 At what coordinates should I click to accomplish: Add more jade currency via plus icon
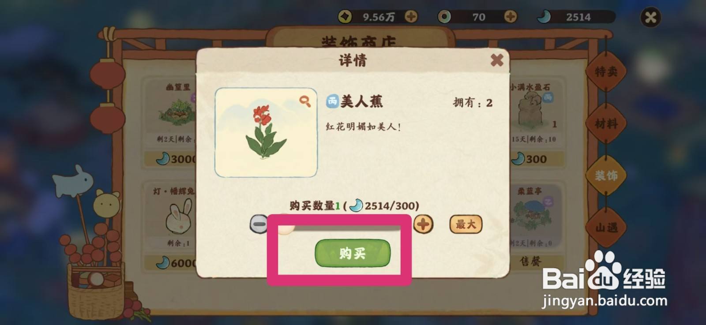(x=511, y=17)
